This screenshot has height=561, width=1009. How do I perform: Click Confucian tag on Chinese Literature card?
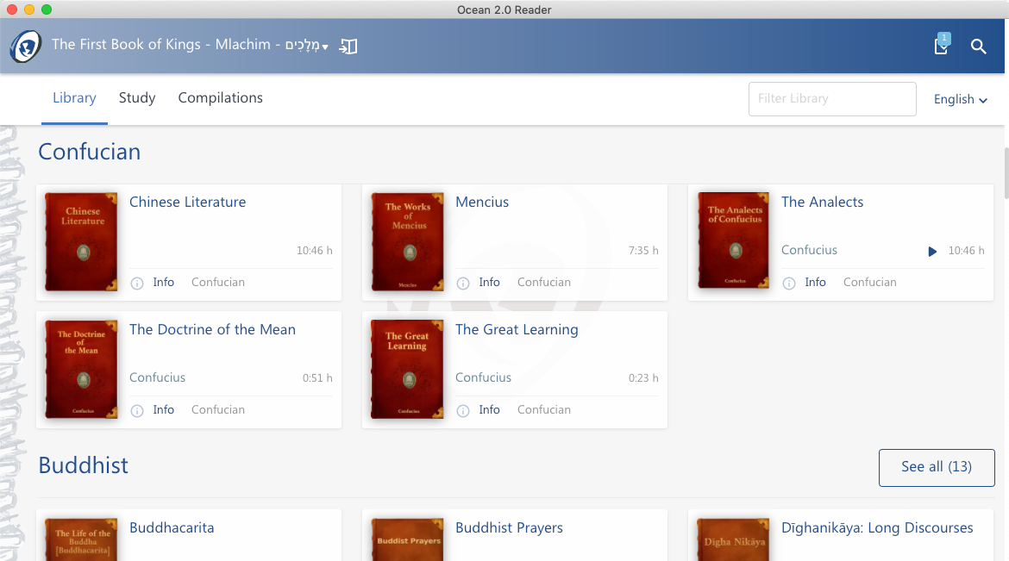[218, 282]
